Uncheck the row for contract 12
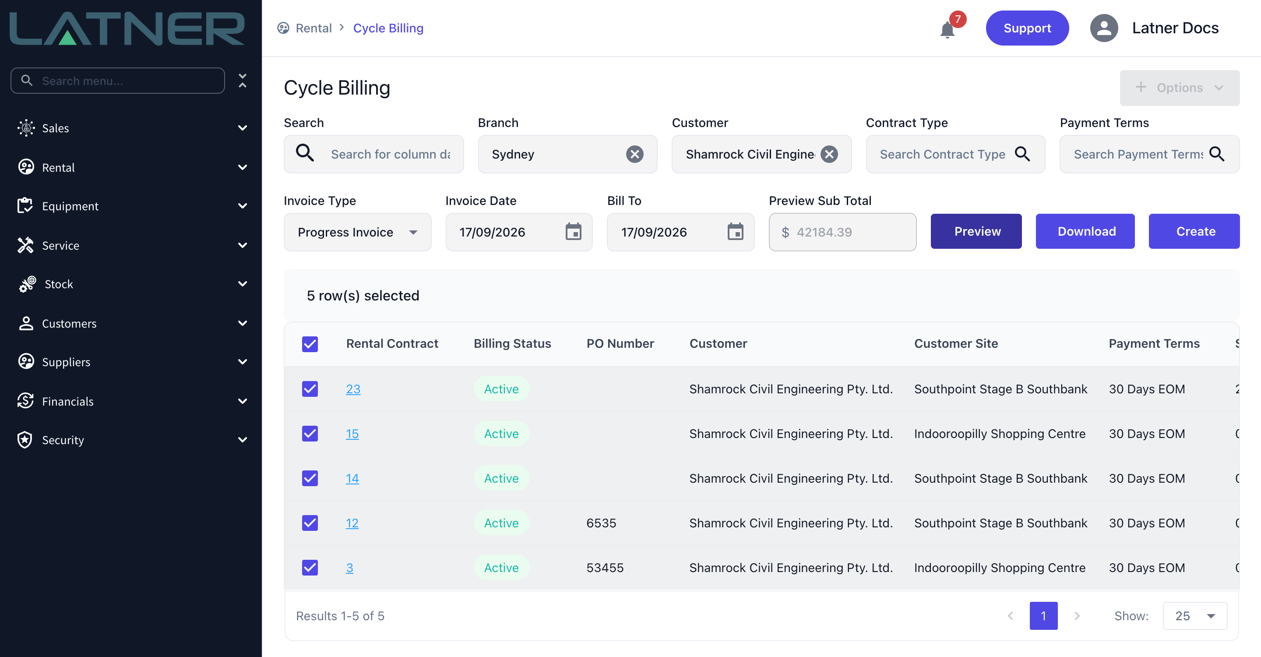Screen dimensions: 1261x657 (x=310, y=523)
